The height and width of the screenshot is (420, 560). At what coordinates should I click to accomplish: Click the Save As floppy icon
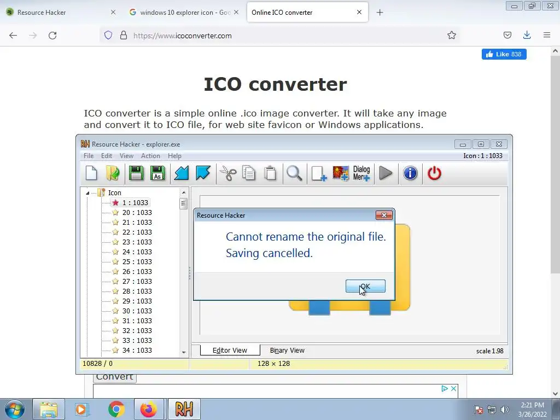tap(157, 173)
